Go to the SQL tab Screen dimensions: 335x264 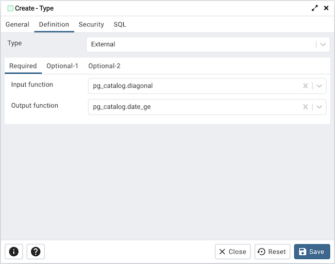[120, 24]
